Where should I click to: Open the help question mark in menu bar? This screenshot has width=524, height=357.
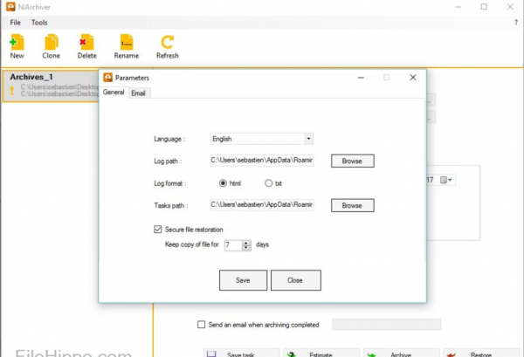click(516, 23)
